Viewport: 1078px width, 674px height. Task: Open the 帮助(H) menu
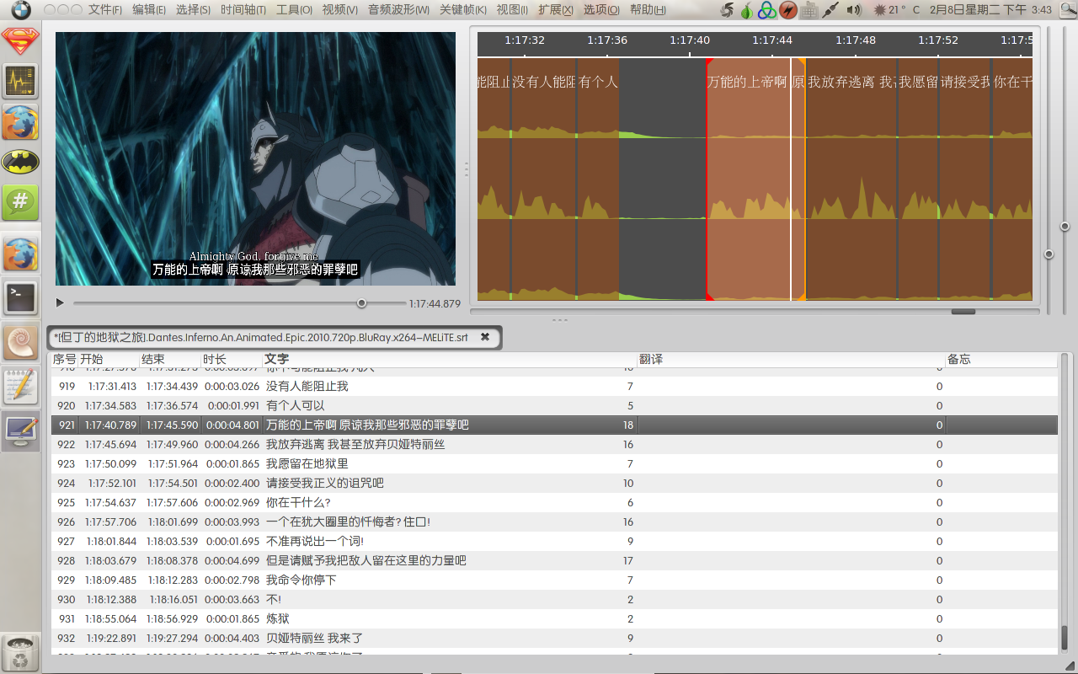[648, 10]
